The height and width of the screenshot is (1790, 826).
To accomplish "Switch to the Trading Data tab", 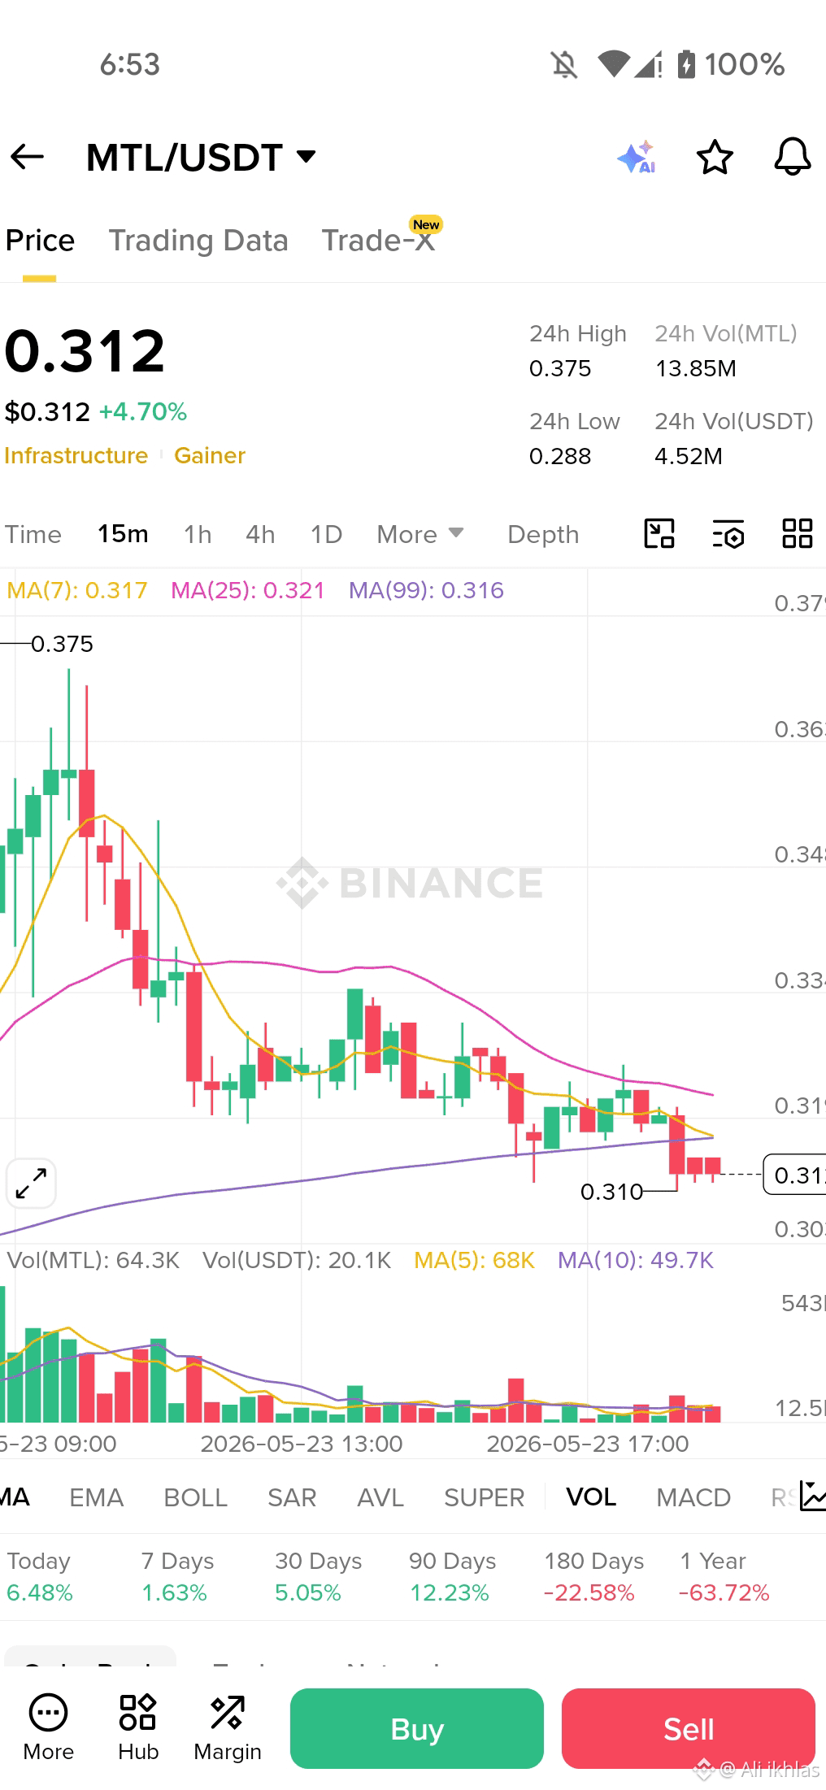I will [198, 241].
